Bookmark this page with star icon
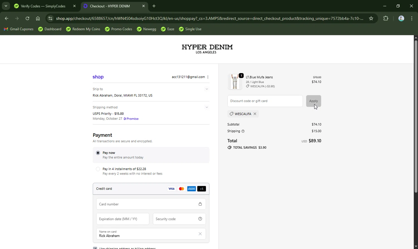The width and height of the screenshot is (418, 249). (371, 18)
